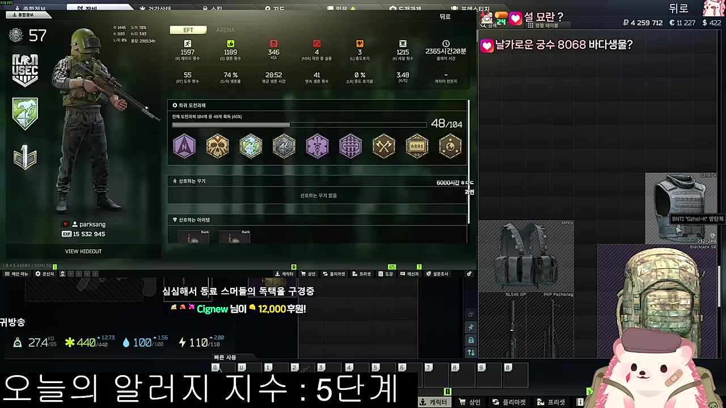
Task: Click quick-use slot 1
Action: coord(275,375)
